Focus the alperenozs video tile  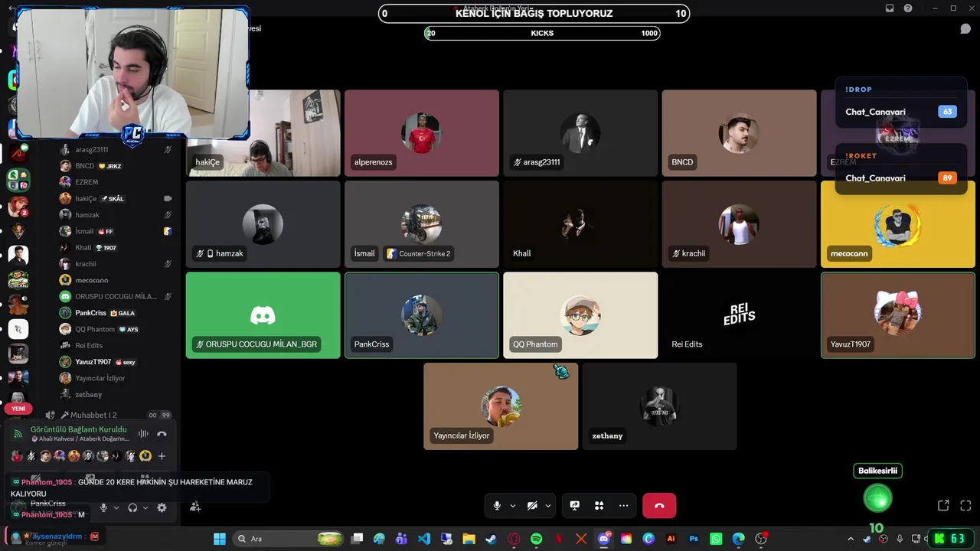[422, 133]
